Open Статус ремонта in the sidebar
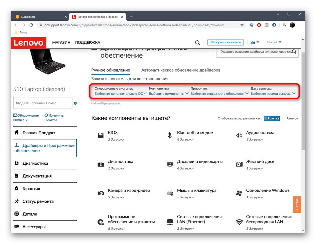 coord(45,202)
